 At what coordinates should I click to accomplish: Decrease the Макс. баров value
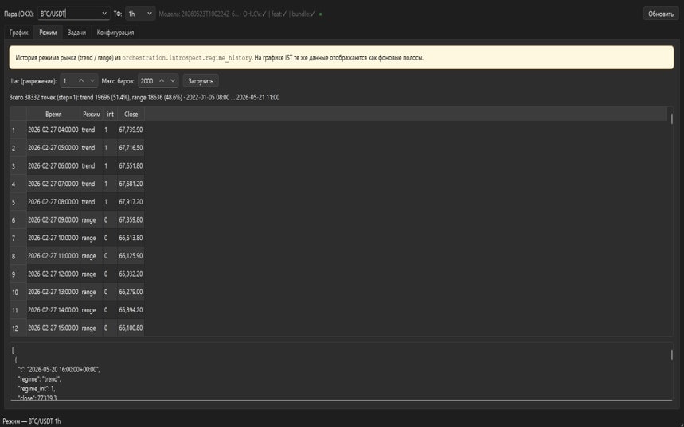173,81
